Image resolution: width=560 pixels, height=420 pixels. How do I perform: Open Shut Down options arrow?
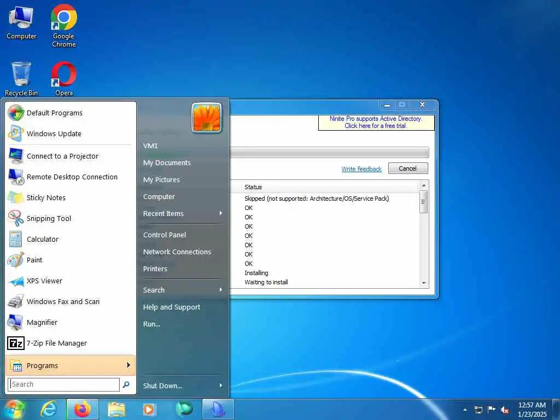221,386
